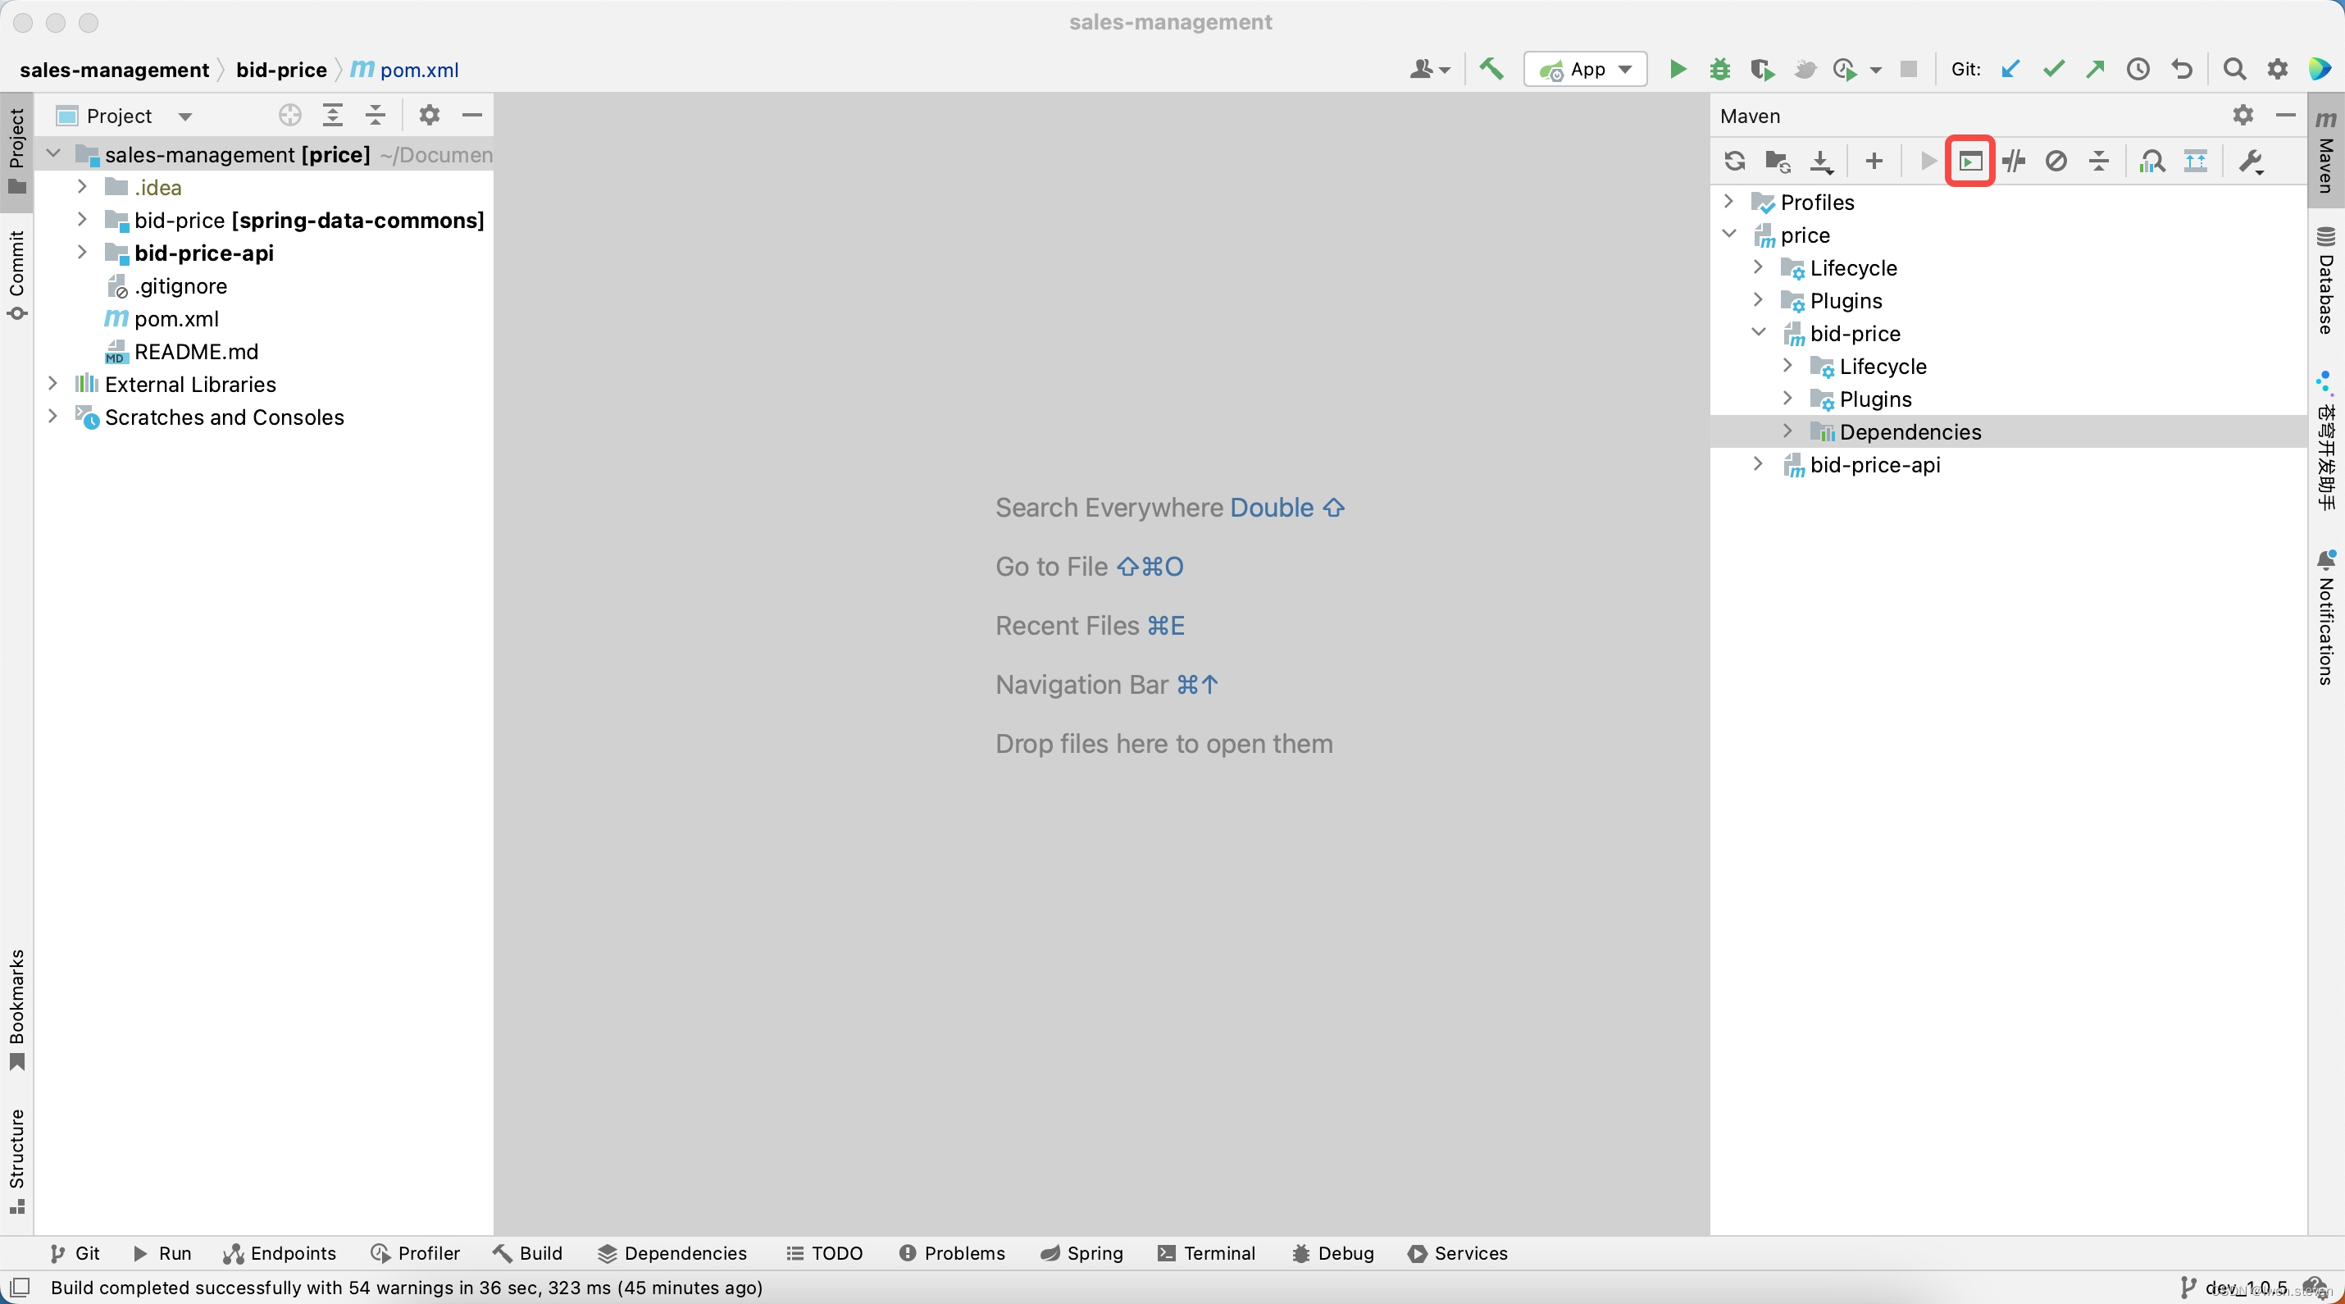Click the Maven collapse all icon
Screen dimensions: 2345x1304
click(2098, 161)
